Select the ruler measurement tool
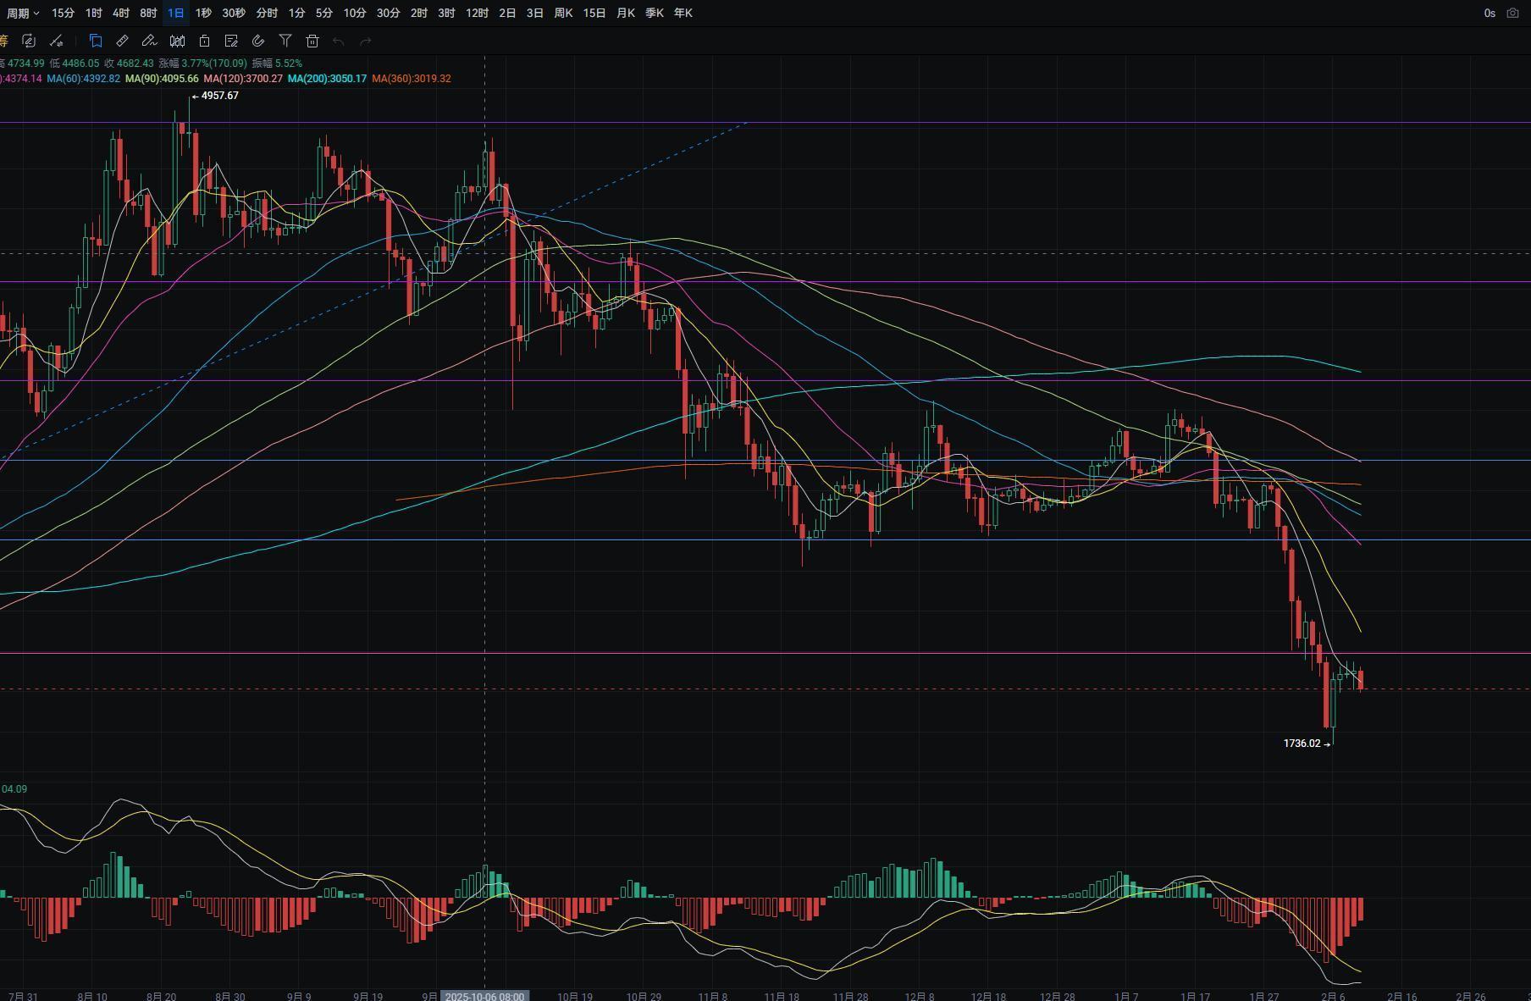The image size is (1531, 1001). 122,41
